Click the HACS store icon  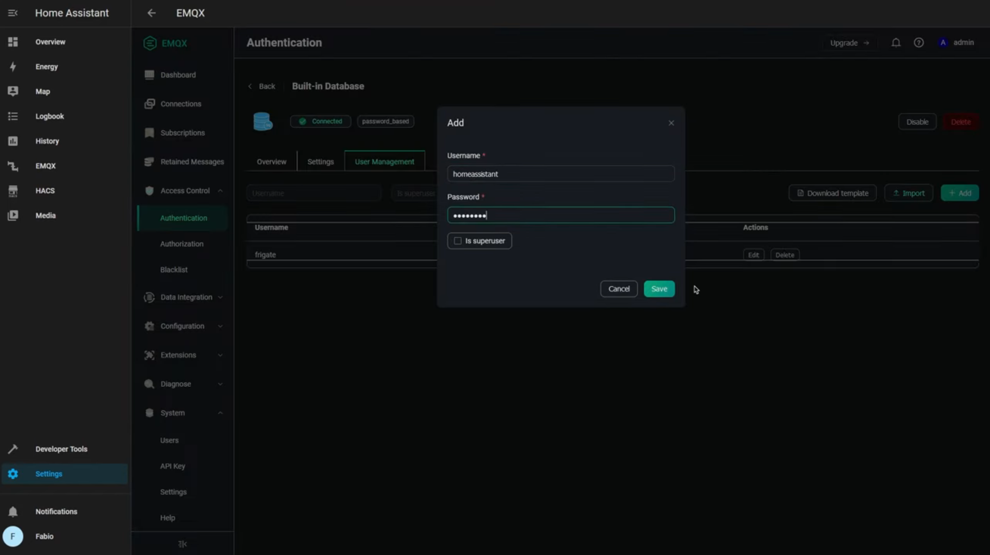13,191
